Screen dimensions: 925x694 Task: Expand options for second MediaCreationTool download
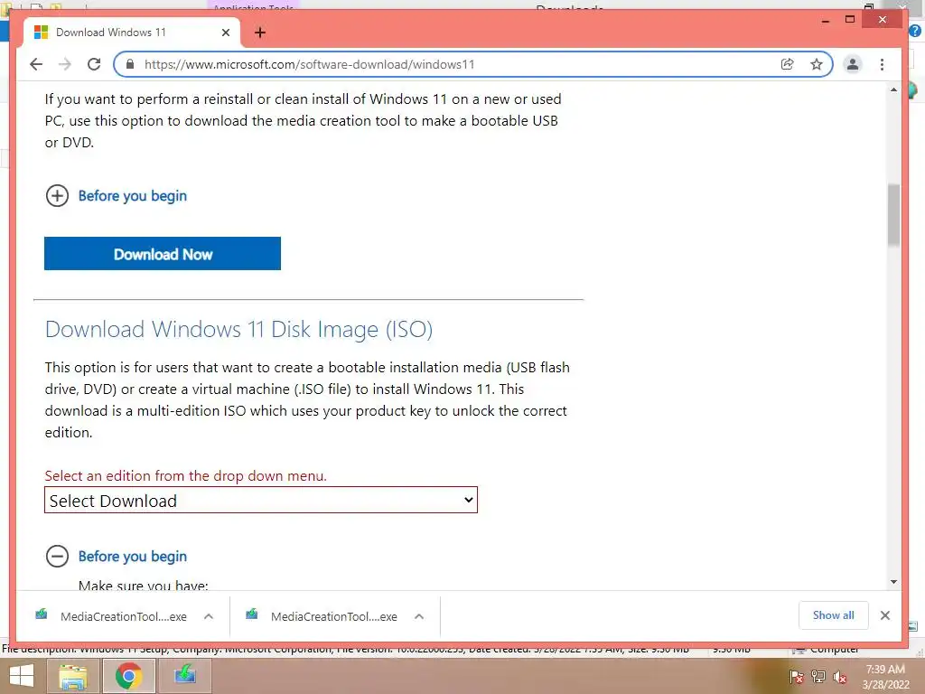click(x=419, y=616)
